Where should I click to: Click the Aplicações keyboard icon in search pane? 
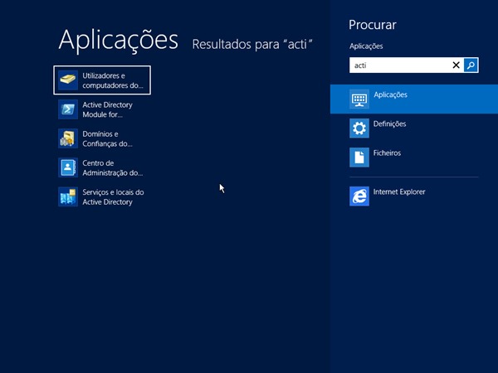tap(359, 99)
